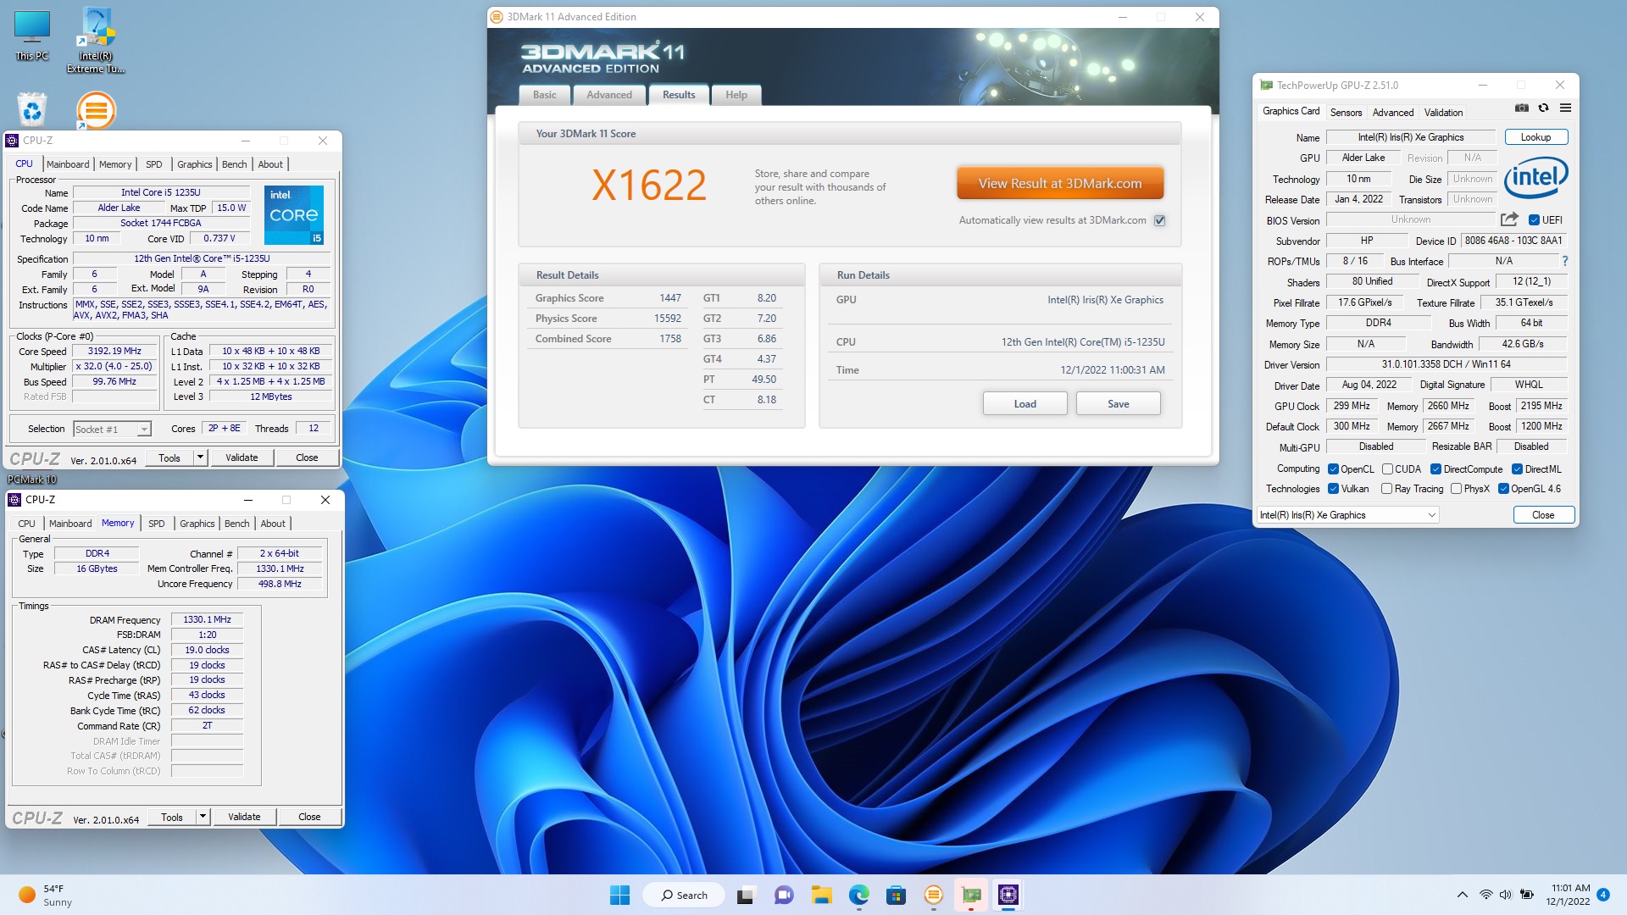Open SPD tab in bottom CPU-Z window
The width and height of the screenshot is (1627, 915).
tap(156, 524)
